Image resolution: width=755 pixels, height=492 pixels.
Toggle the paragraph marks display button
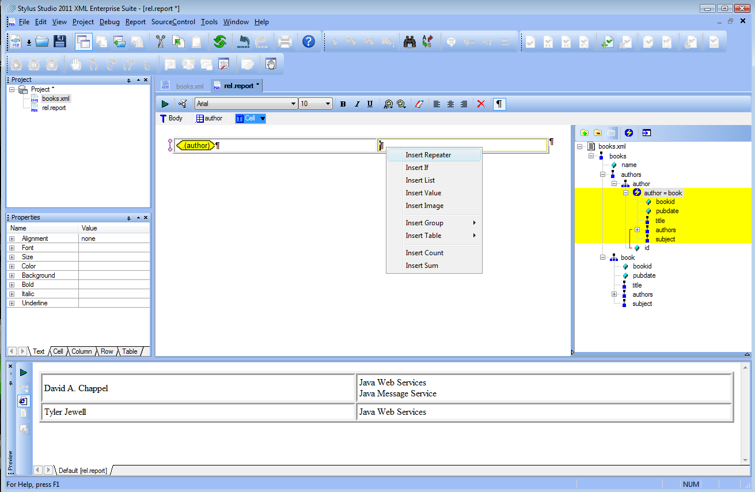[x=499, y=104]
